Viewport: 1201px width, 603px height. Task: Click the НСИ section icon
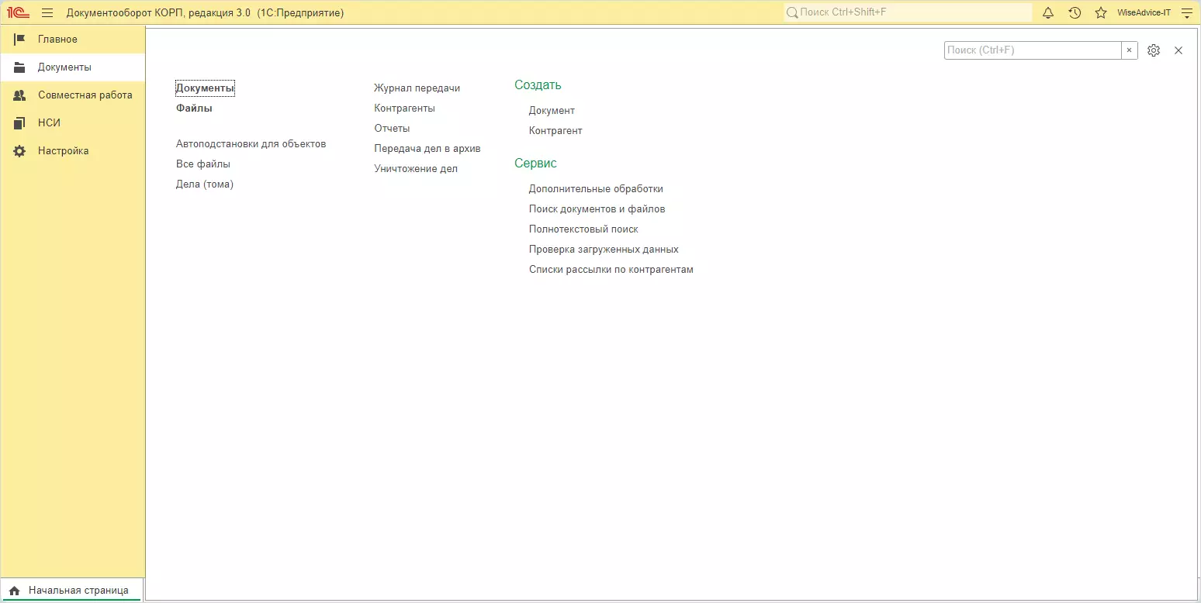pos(20,123)
